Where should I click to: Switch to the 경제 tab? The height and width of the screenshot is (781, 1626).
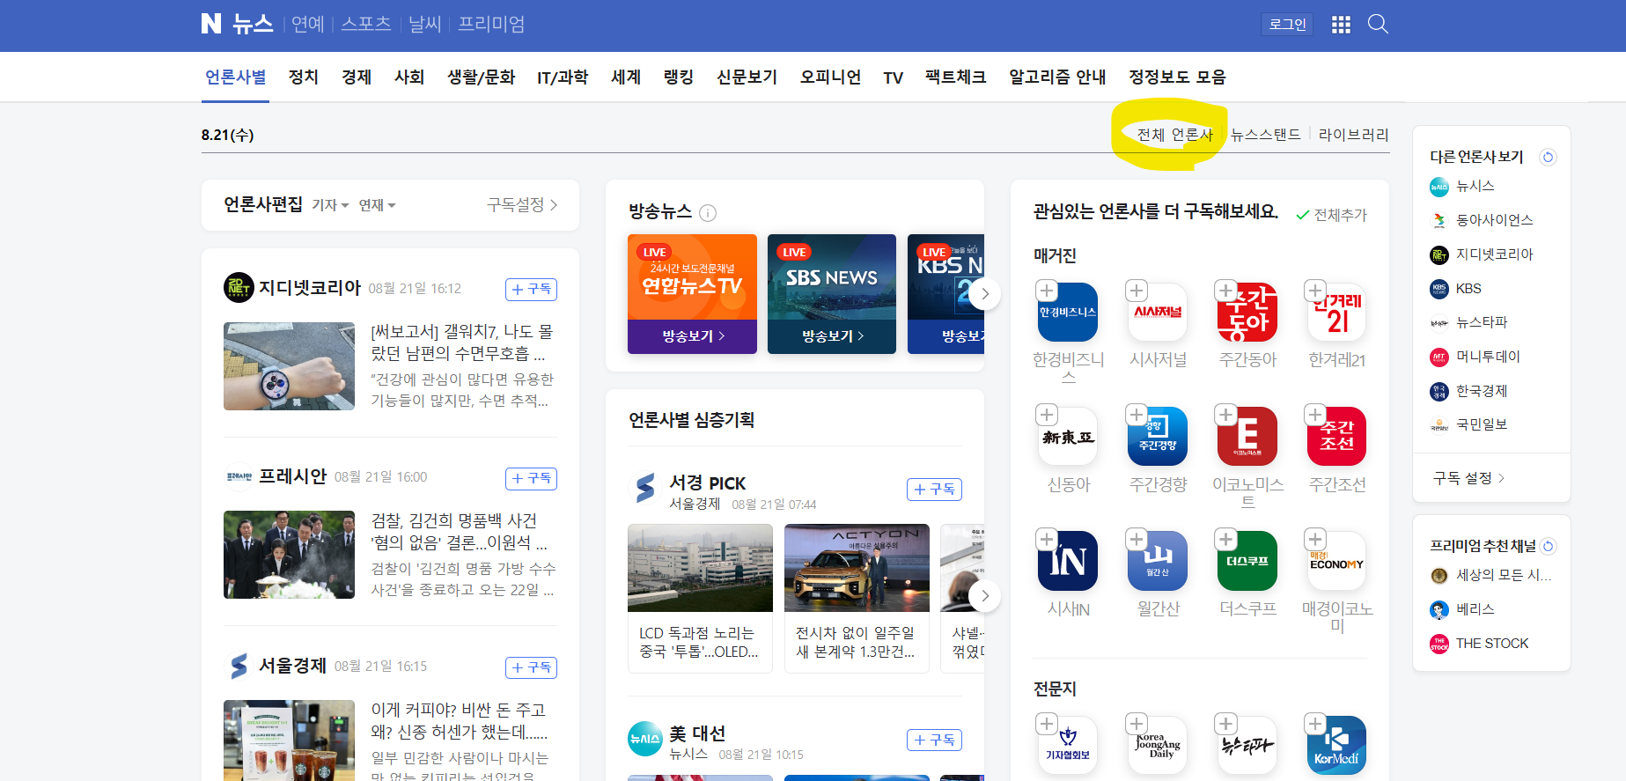[357, 77]
